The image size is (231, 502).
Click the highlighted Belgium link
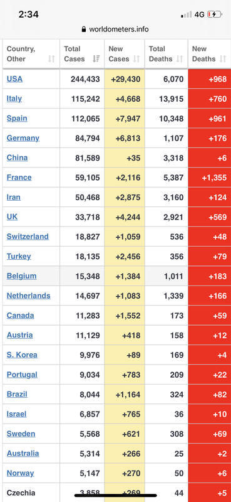22,276
